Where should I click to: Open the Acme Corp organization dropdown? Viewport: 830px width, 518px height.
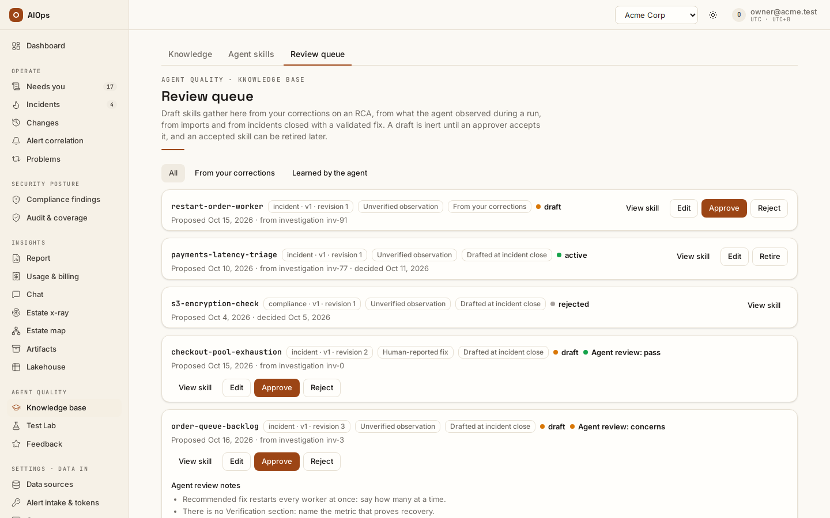pyautogui.click(x=657, y=15)
